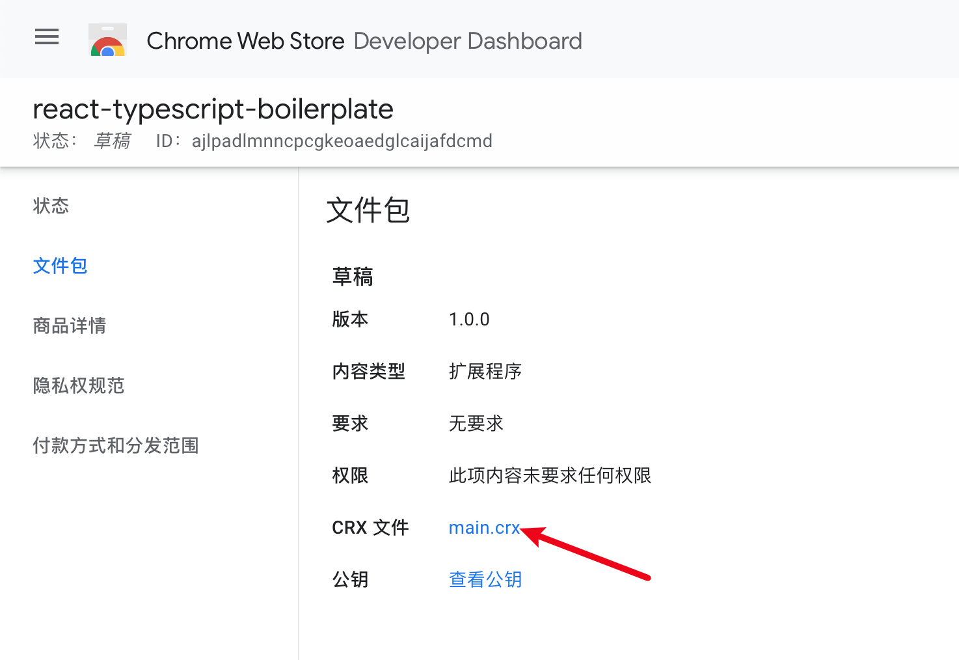Screen dimensions: 959x660
Task: Select the 状态 sidebar item
Action: [x=51, y=206]
